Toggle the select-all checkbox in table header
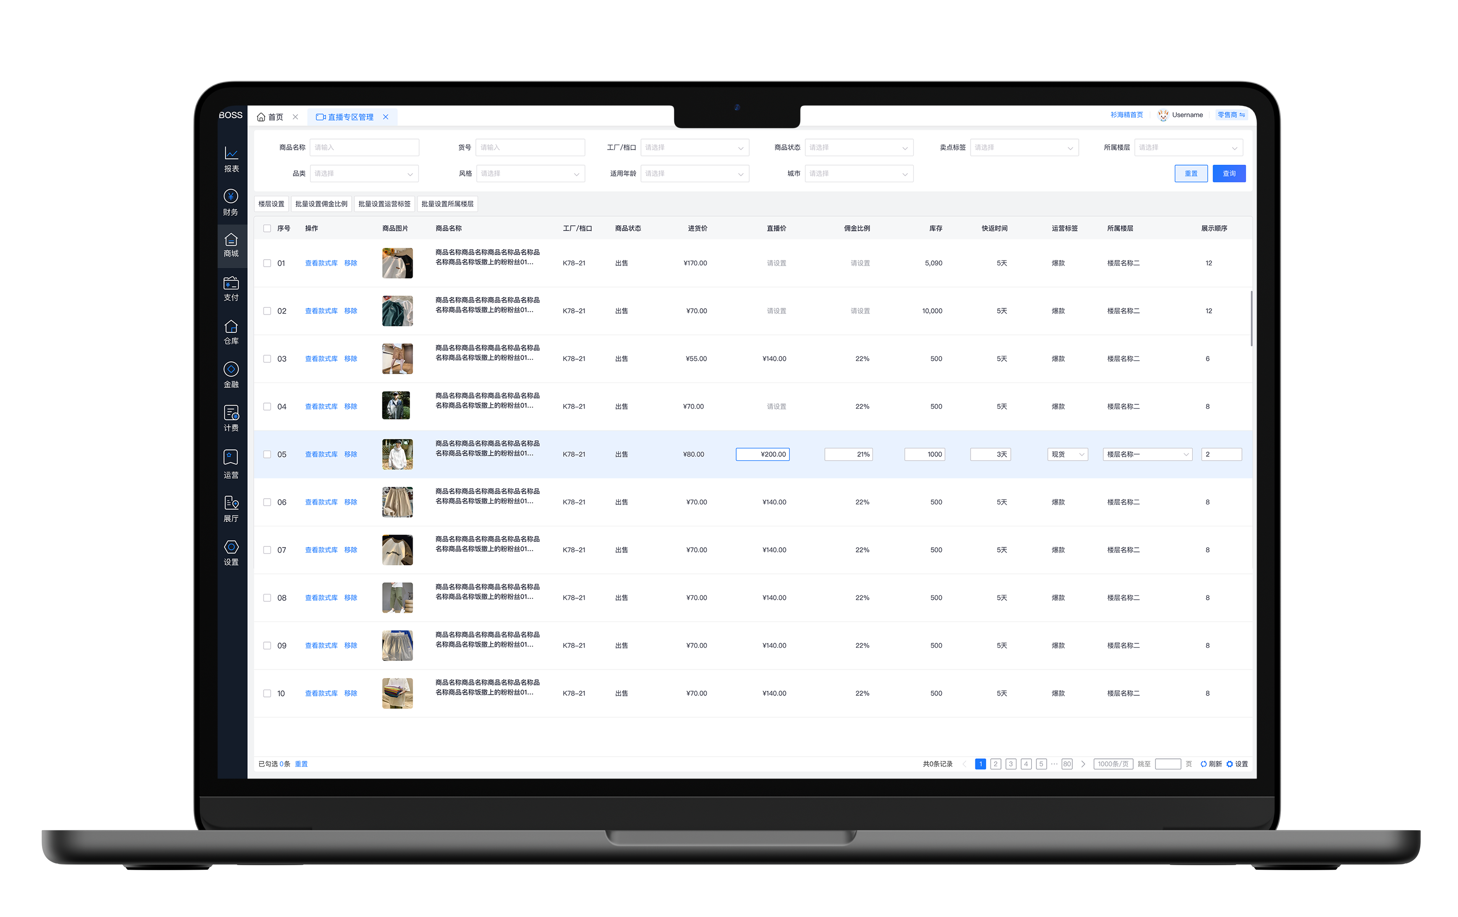Screen dimensions: 1458x917 click(x=267, y=229)
